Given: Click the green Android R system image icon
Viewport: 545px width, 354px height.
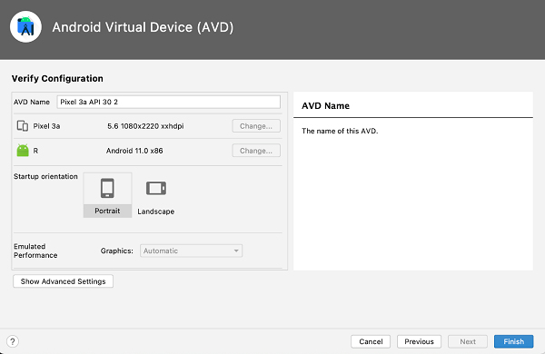Looking at the screenshot, I should pos(23,151).
